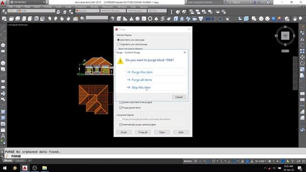Open the File menu
Image resolution: width=306 pixels, height=172 pixels.
11,7
